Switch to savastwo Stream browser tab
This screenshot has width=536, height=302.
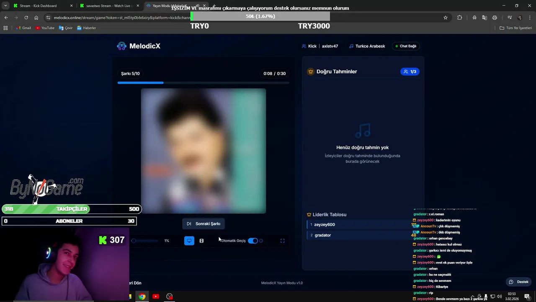click(x=109, y=6)
